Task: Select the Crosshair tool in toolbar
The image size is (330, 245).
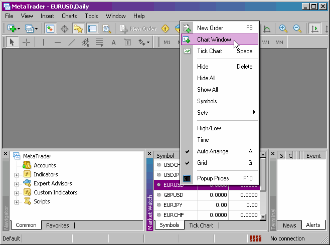Action: tap(26, 42)
